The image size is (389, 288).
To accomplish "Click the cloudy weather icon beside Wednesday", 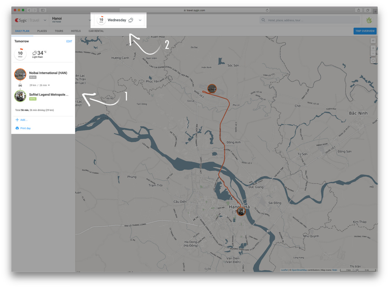I will [x=131, y=20].
